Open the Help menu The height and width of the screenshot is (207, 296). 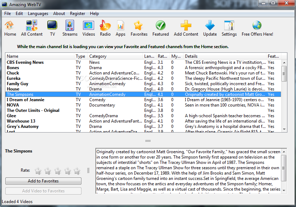click(94, 14)
